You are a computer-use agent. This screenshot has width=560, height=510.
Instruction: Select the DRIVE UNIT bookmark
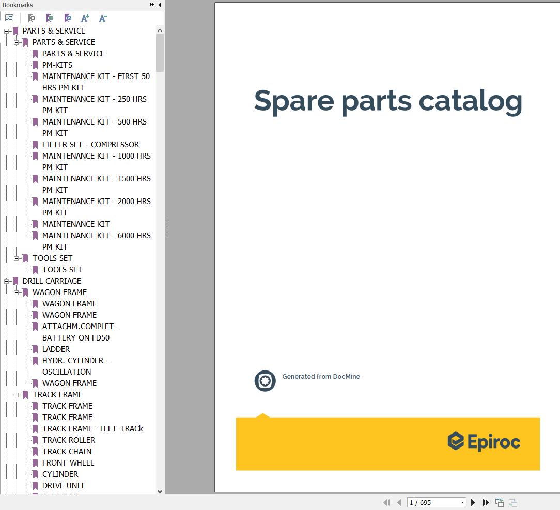(x=64, y=486)
